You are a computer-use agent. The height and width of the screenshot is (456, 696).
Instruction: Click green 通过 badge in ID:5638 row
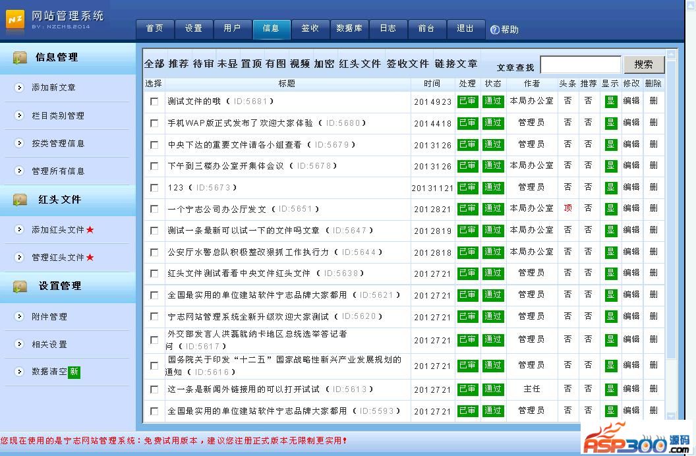pos(493,273)
